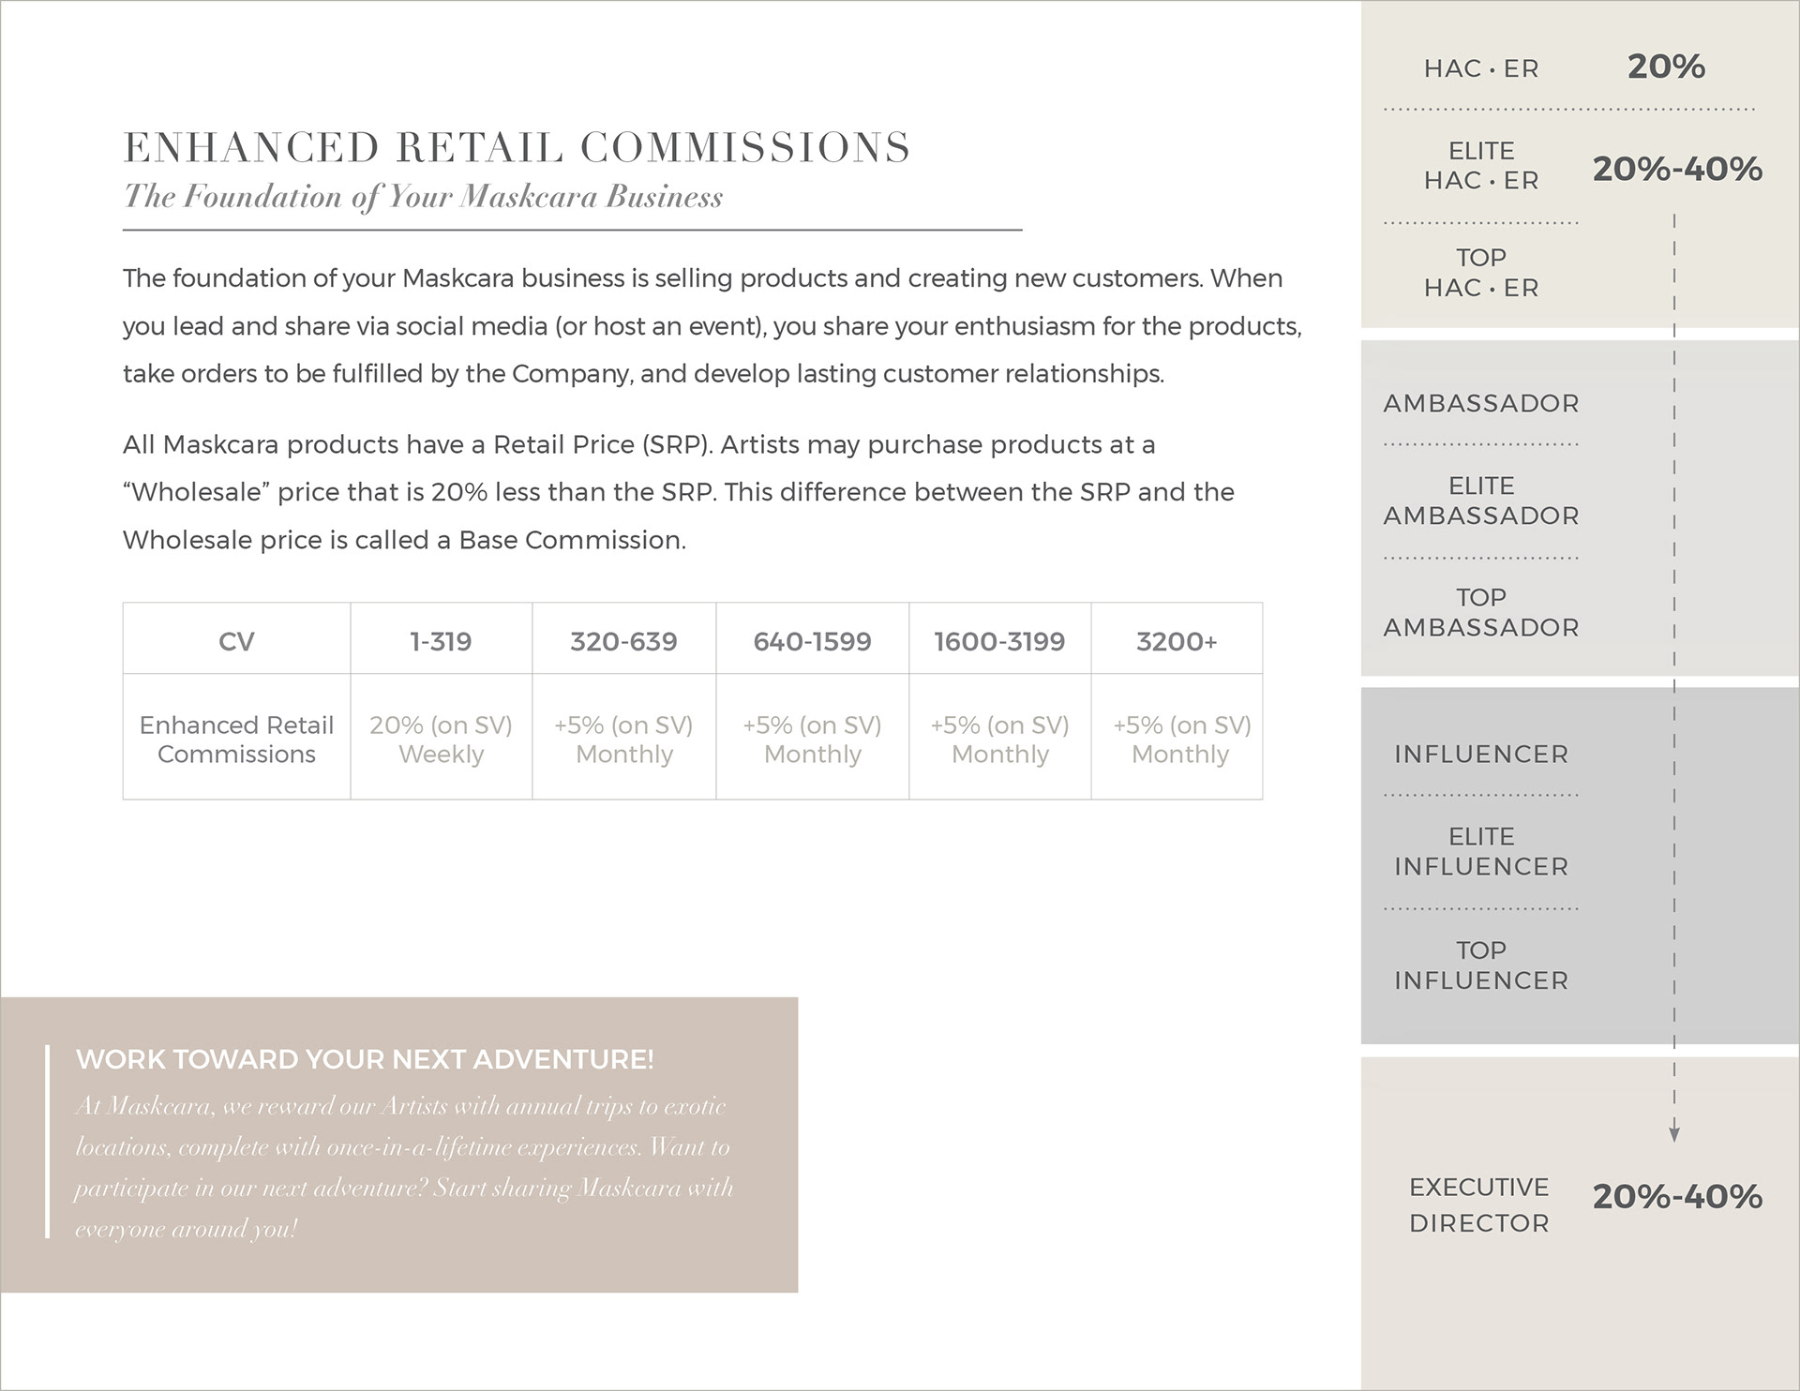Image resolution: width=1800 pixels, height=1391 pixels.
Task: Choose the Elite Influencer rank
Action: (1480, 851)
